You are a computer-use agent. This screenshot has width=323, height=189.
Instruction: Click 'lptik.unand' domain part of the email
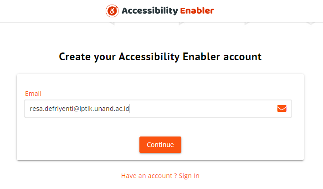click(x=95, y=109)
